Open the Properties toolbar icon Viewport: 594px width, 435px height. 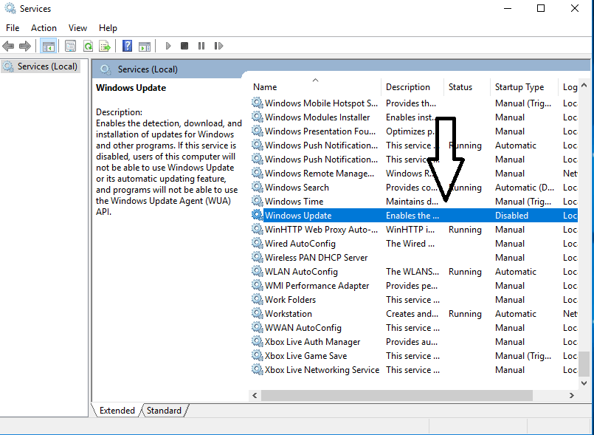pyautogui.click(x=70, y=47)
